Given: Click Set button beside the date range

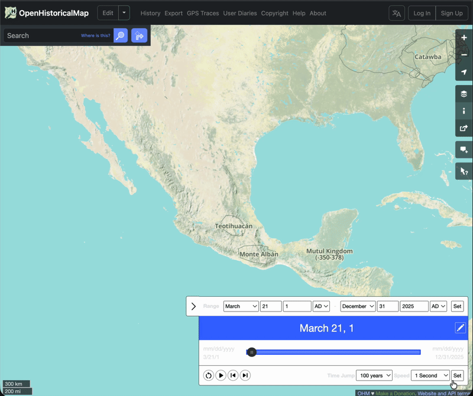Looking at the screenshot, I should [x=457, y=306].
